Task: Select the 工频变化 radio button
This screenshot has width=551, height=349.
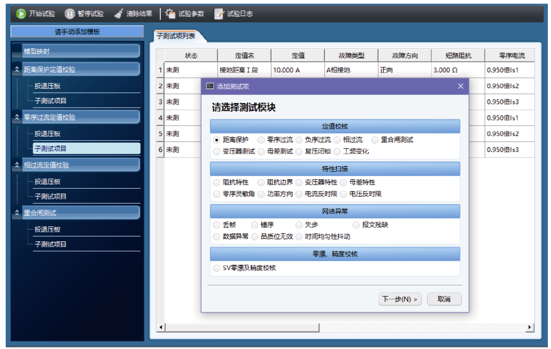Action: tap(337, 152)
